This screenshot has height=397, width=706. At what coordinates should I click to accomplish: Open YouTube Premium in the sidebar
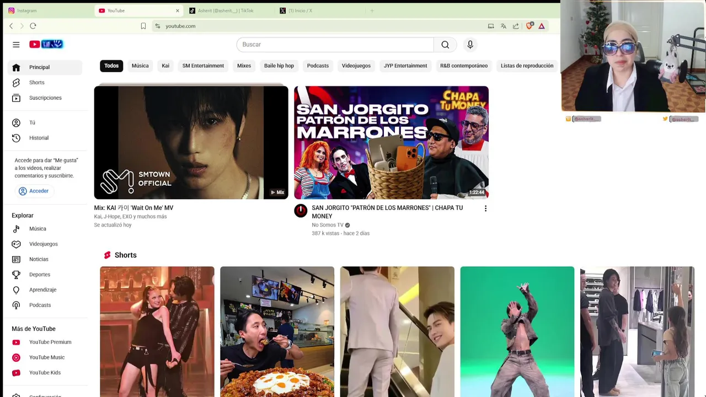(x=45, y=342)
